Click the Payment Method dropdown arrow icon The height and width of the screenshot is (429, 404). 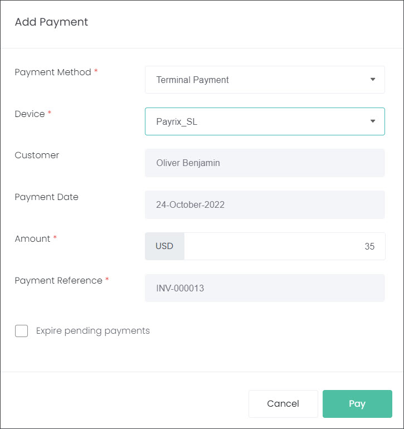[373, 79]
